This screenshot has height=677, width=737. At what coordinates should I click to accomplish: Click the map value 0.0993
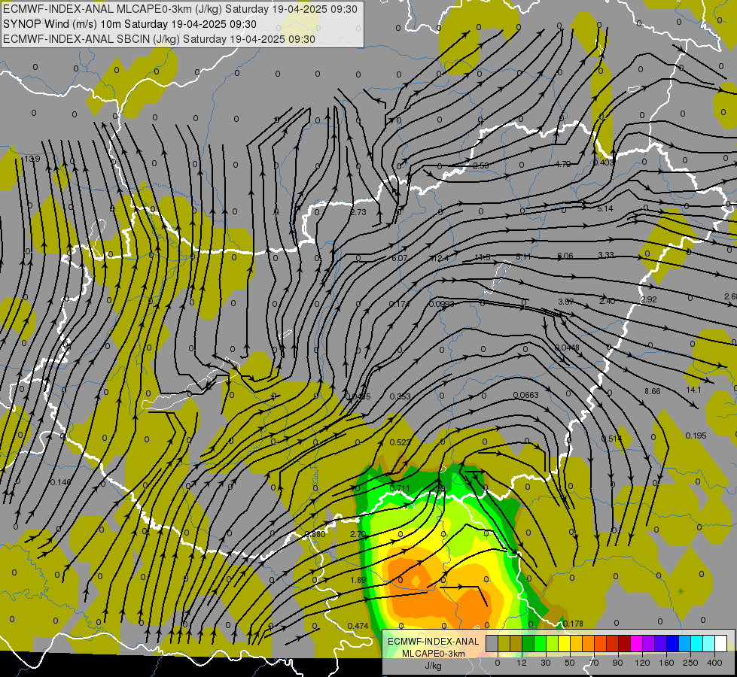pyautogui.click(x=442, y=305)
